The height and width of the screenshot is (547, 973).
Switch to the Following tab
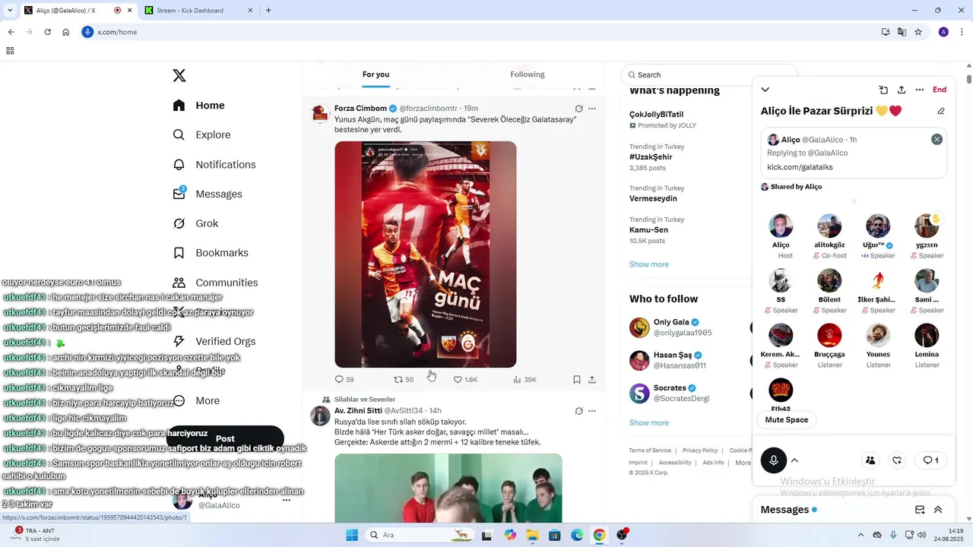tap(528, 74)
